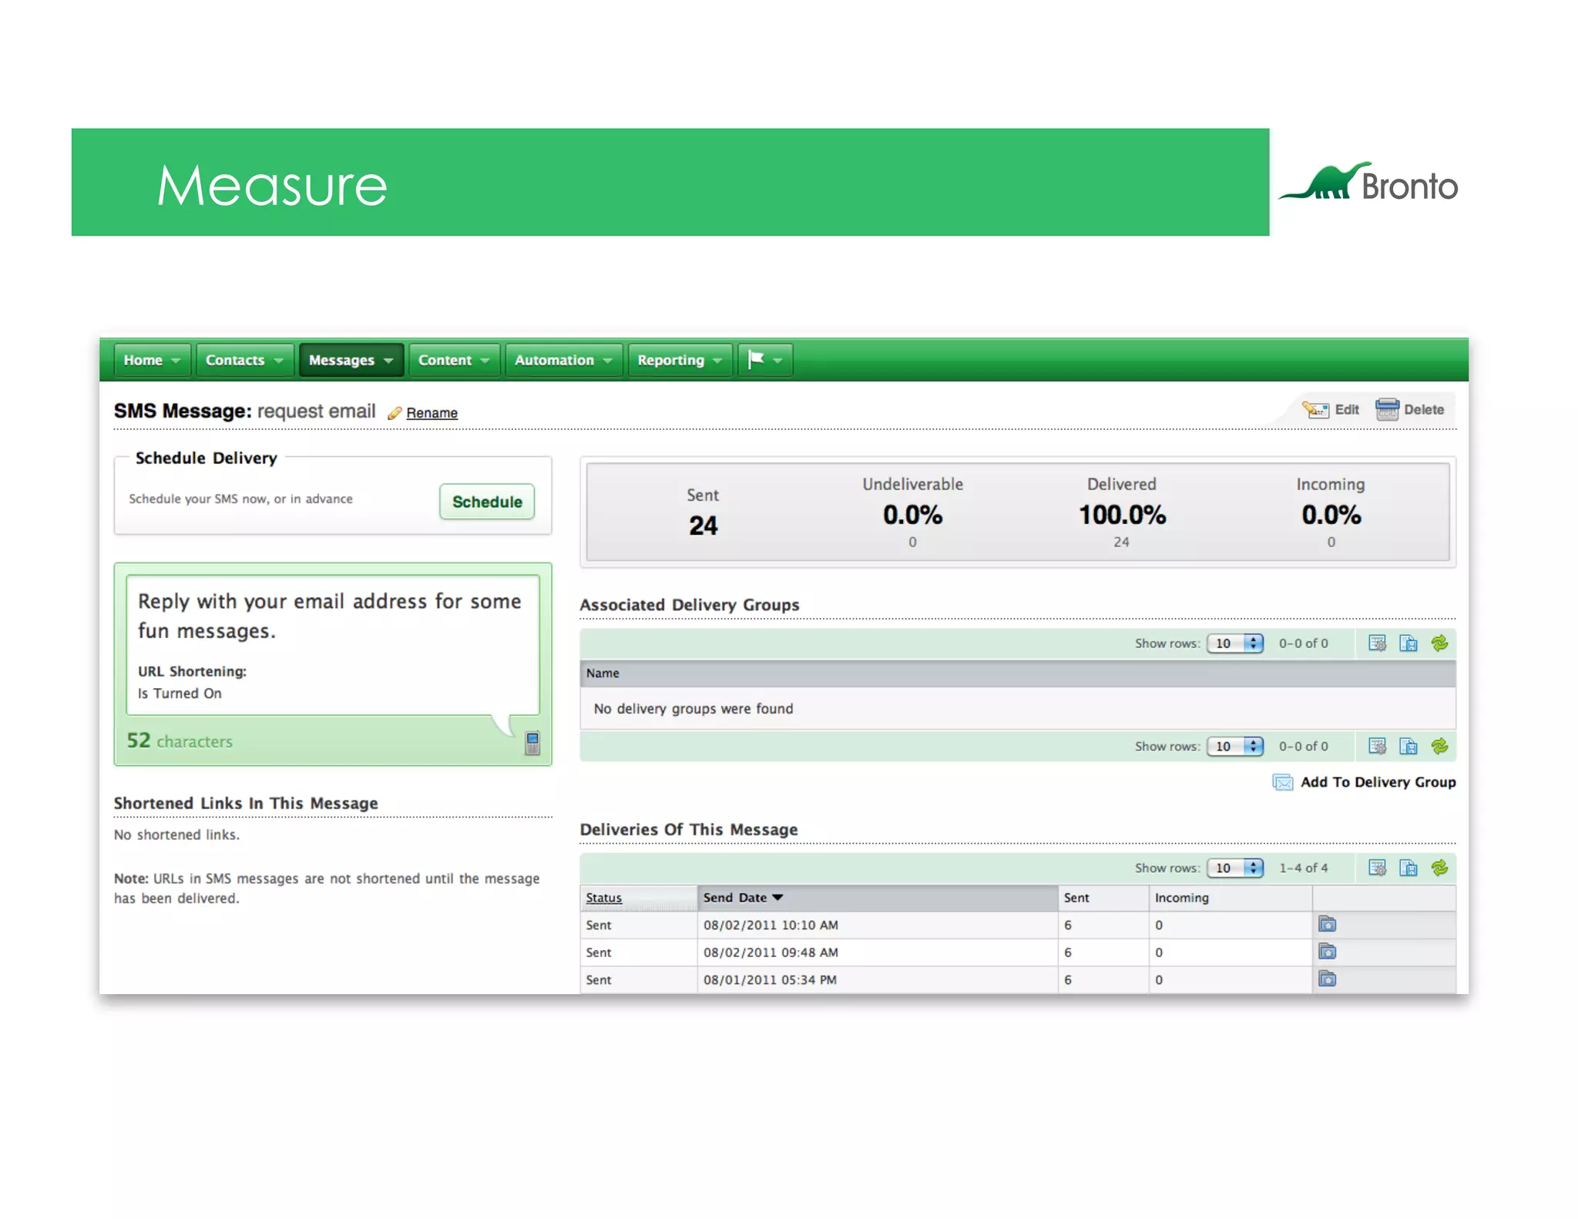Click the mobile phone preview icon

pos(532,743)
